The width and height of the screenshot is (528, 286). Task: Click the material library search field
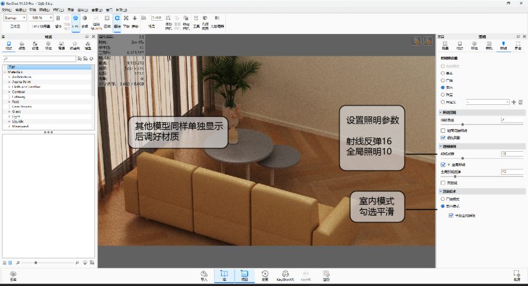click(x=41, y=59)
